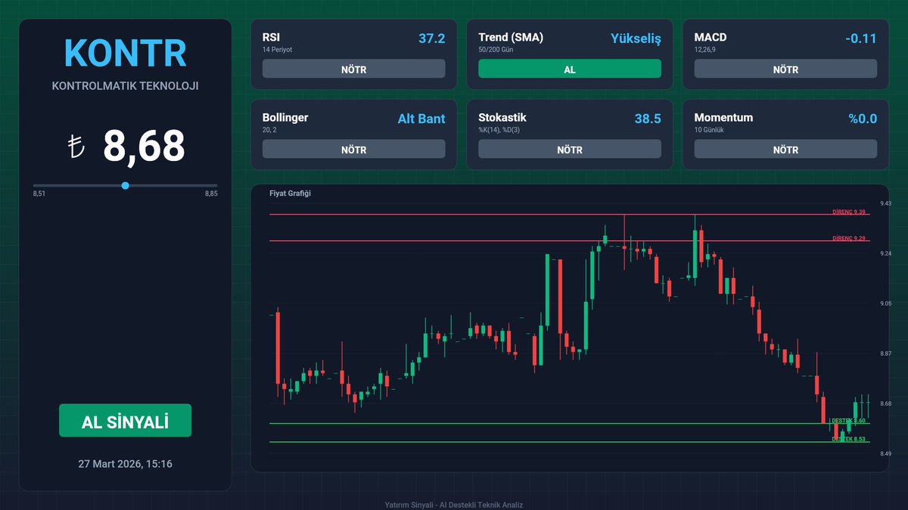This screenshot has width=908, height=510.
Task: Click the Bollinger indicator title
Action: click(x=285, y=118)
